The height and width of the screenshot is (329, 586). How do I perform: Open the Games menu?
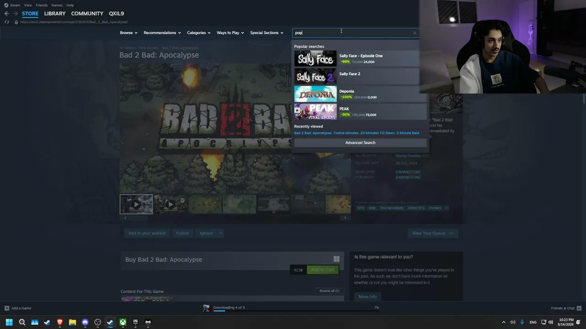(57, 5)
